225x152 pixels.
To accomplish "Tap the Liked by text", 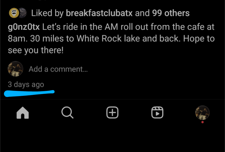I will click(x=46, y=13).
